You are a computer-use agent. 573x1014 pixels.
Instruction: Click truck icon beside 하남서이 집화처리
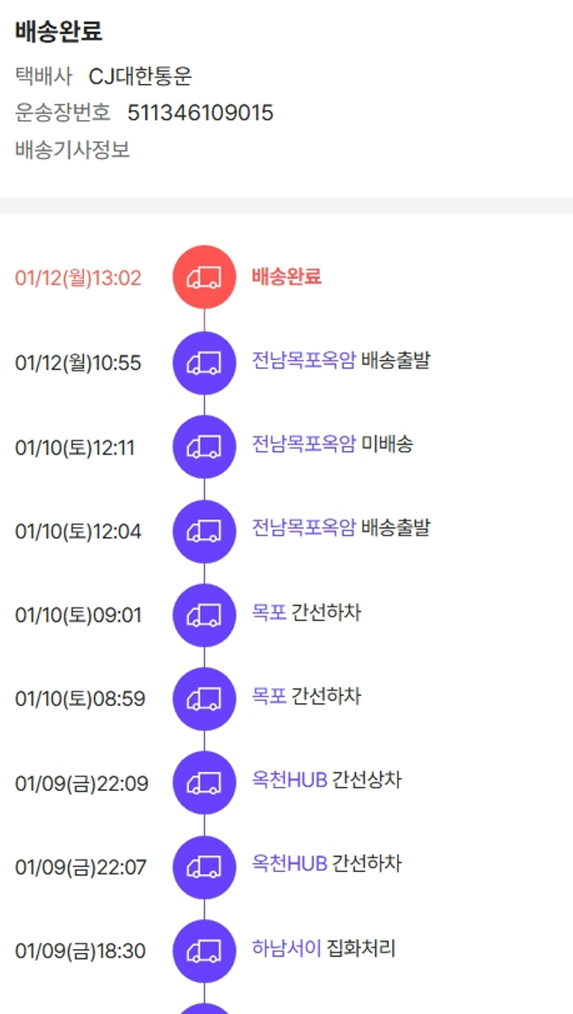pos(204,951)
